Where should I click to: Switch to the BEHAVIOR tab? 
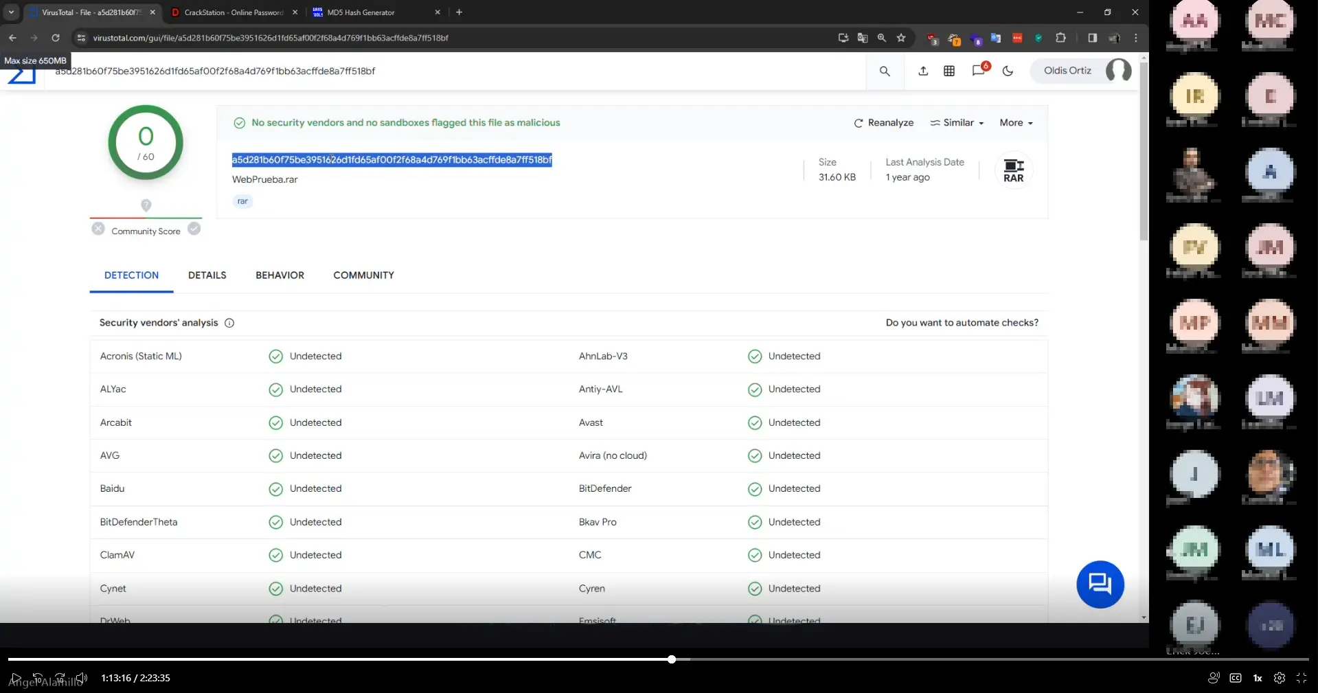coord(280,275)
